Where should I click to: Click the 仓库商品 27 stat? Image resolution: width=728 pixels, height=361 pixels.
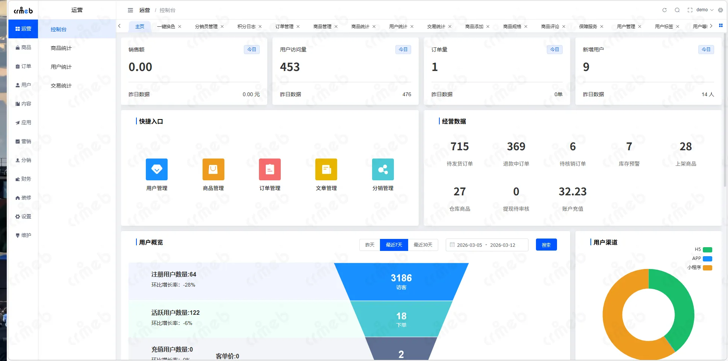[460, 199]
